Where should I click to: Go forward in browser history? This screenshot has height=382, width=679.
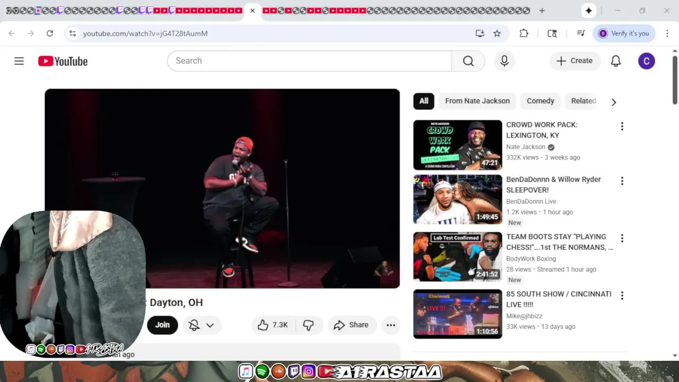click(31, 33)
